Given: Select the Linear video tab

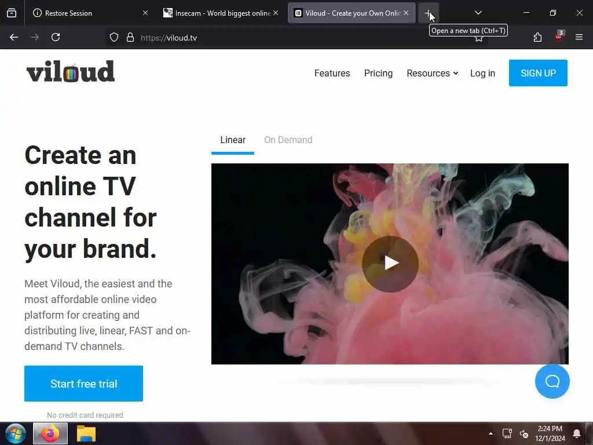Looking at the screenshot, I should click(233, 140).
